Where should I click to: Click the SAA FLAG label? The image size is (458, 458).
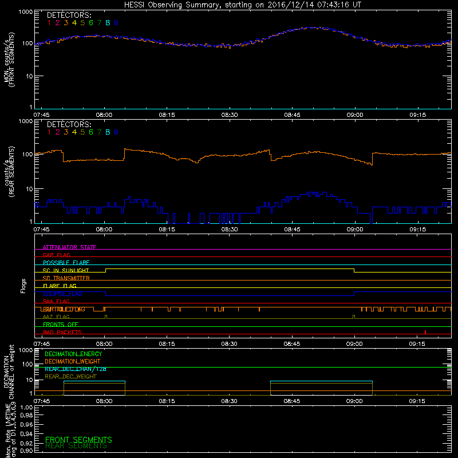click(x=56, y=301)
